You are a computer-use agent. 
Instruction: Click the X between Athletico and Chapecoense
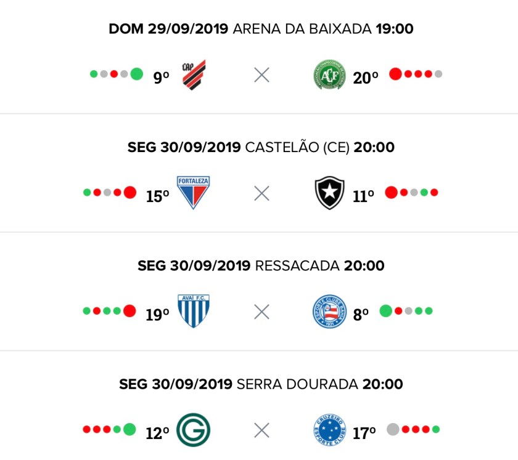[261, 75]
